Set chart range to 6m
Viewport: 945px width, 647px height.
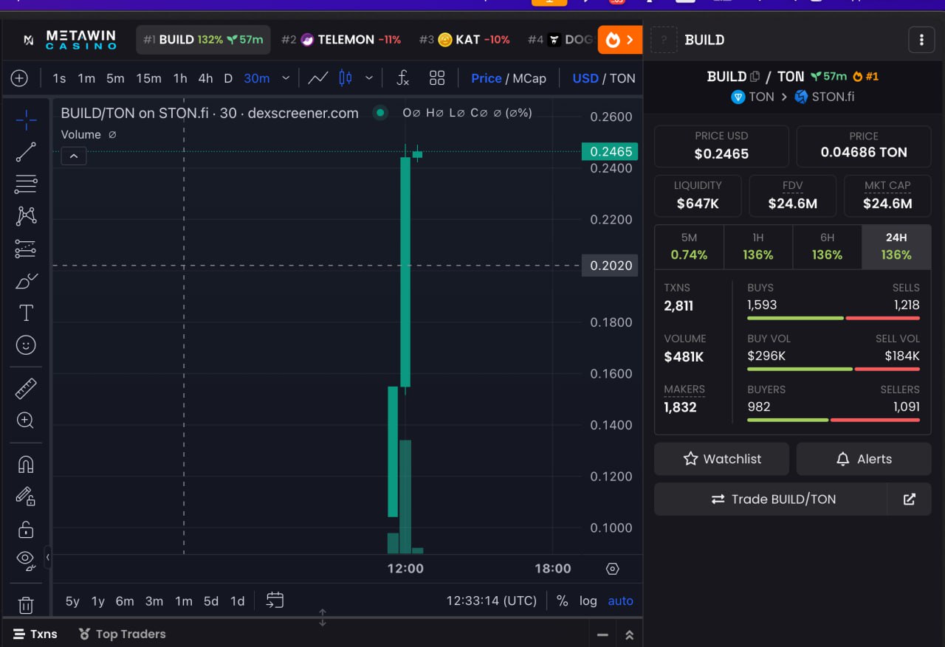tap(125, 601)
